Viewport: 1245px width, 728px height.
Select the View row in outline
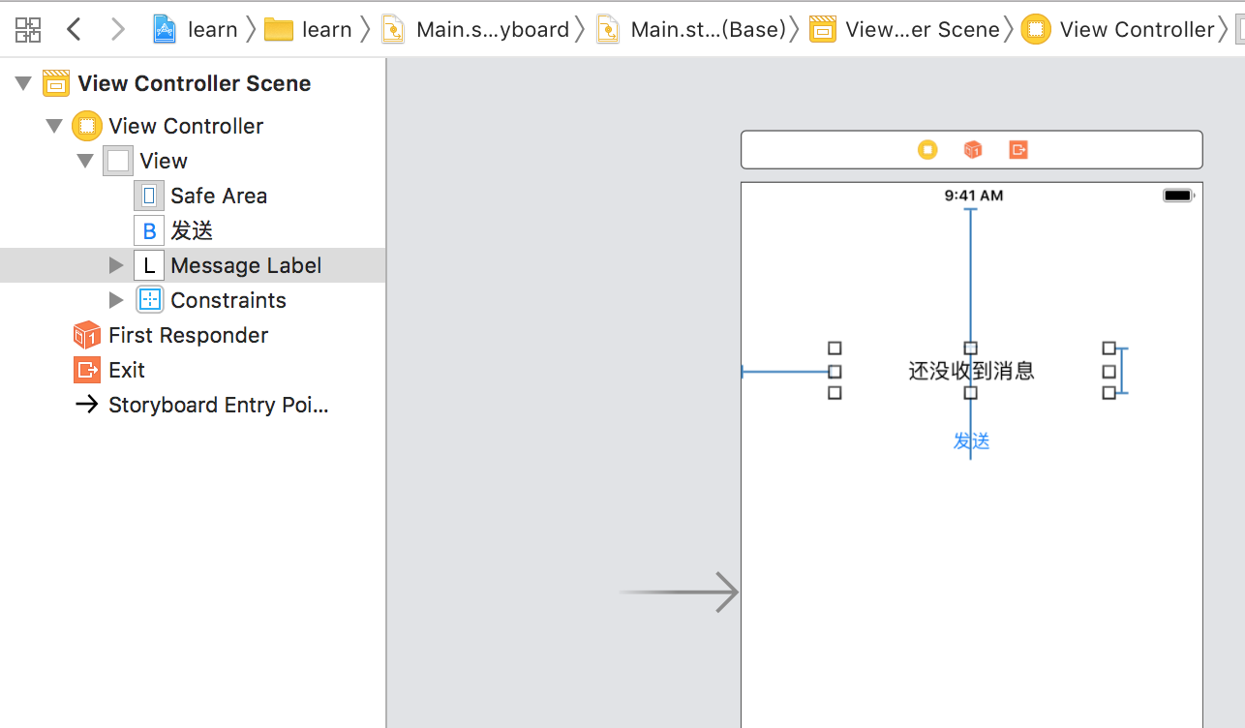point(194,161)
